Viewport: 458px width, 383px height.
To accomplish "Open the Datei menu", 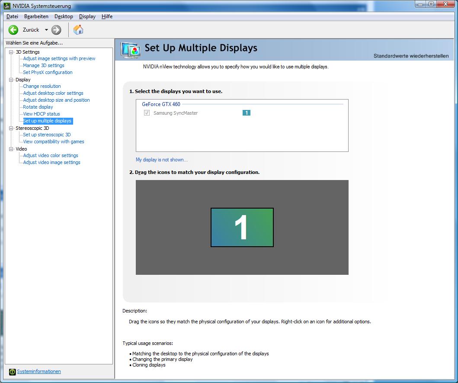I will [12, 16].
